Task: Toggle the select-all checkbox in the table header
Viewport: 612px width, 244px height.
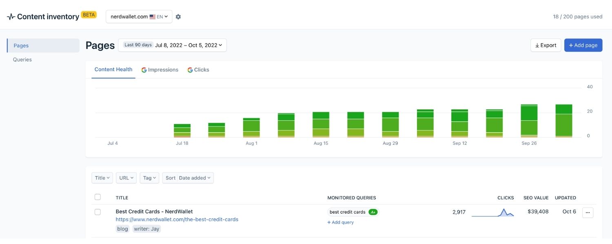Action: [98, 196]
